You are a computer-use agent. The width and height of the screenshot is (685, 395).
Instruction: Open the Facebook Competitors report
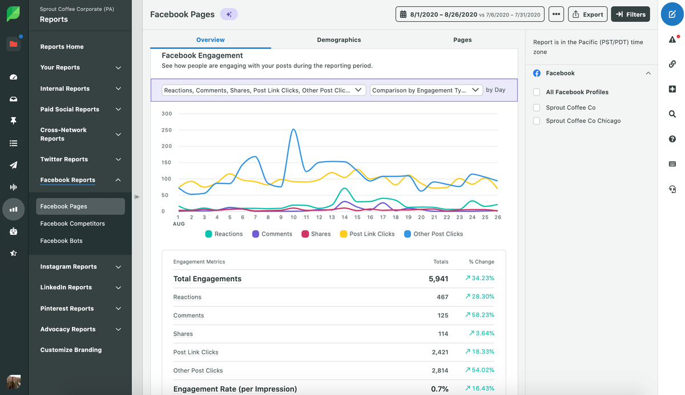pyautogui.click(x=72, y=224)
